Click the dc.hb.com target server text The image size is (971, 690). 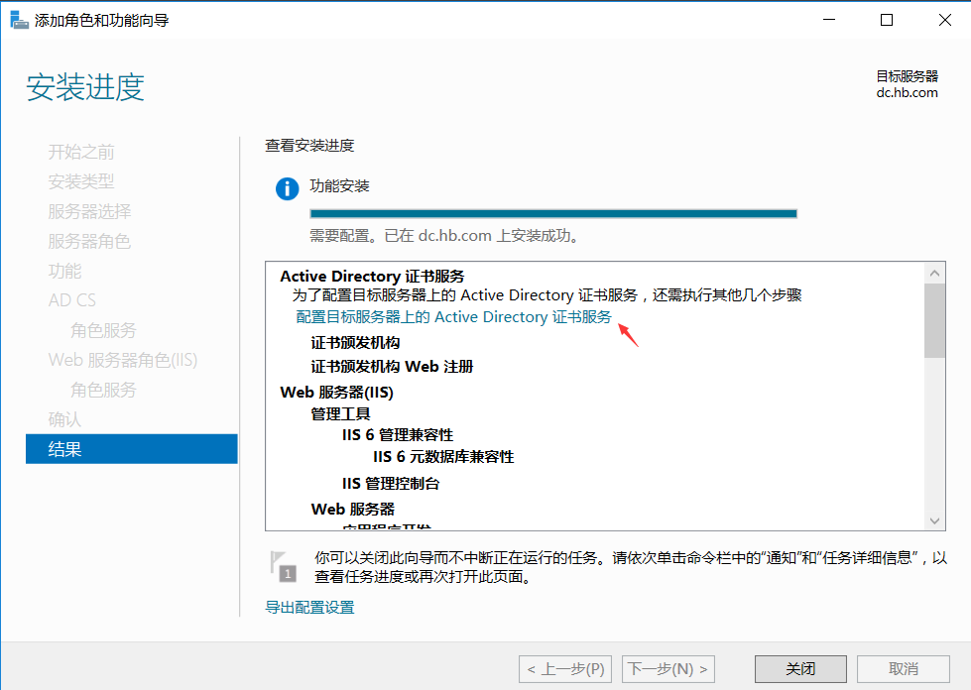(x=907, y=93)
